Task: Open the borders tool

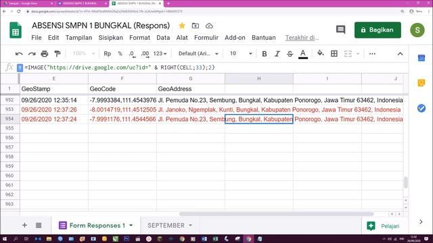Action: (x=334, y=54)
